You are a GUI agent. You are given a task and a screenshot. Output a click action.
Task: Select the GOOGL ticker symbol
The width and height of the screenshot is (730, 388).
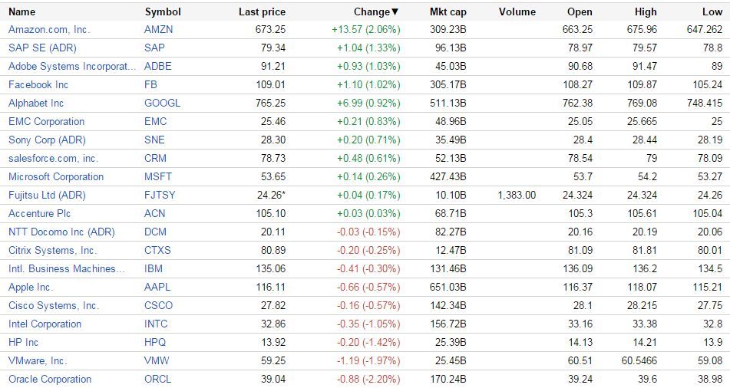coord(163,103)
